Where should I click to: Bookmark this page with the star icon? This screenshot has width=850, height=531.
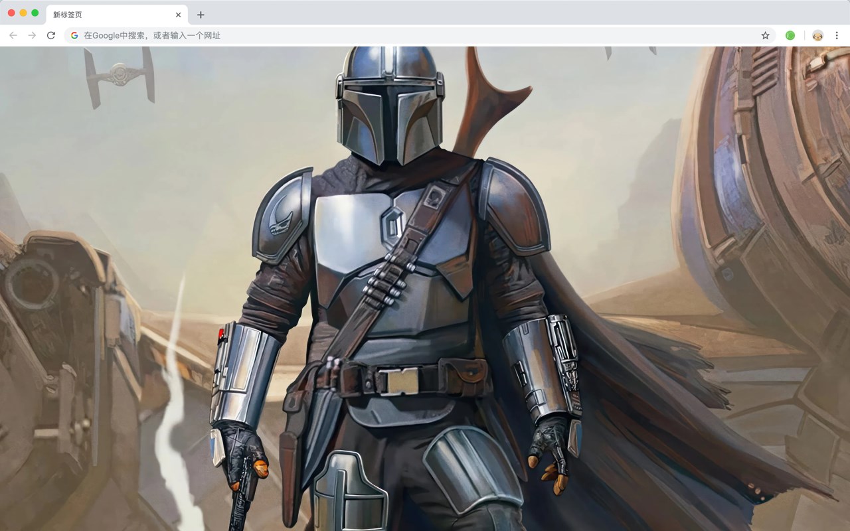click(x=765, y=35)
